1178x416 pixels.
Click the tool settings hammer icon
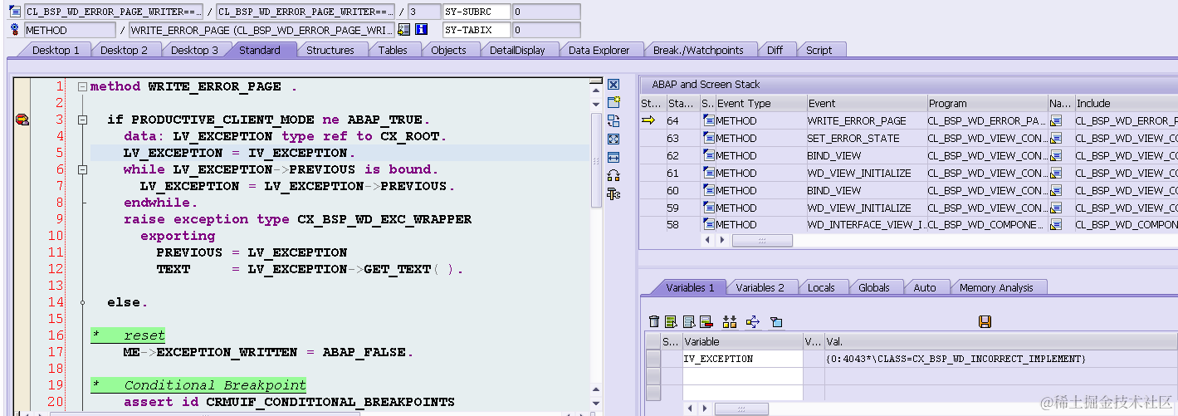[x=613, y=193]
